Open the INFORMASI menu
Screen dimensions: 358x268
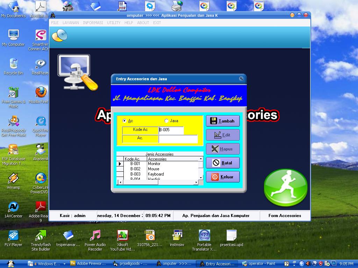[93, 23]
